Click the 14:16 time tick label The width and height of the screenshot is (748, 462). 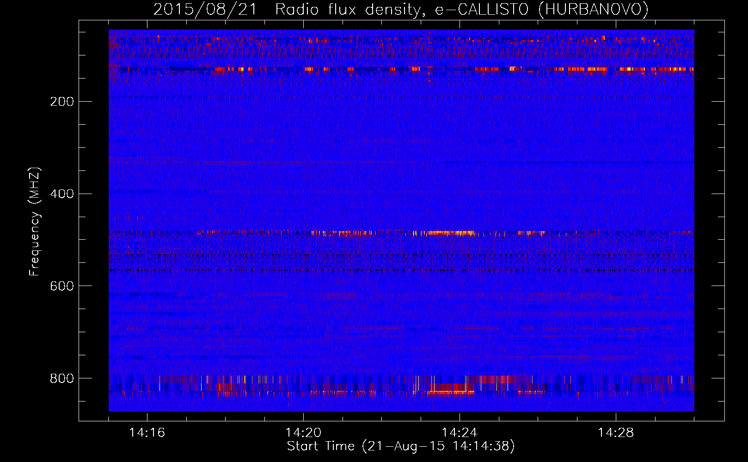point(147,433)
